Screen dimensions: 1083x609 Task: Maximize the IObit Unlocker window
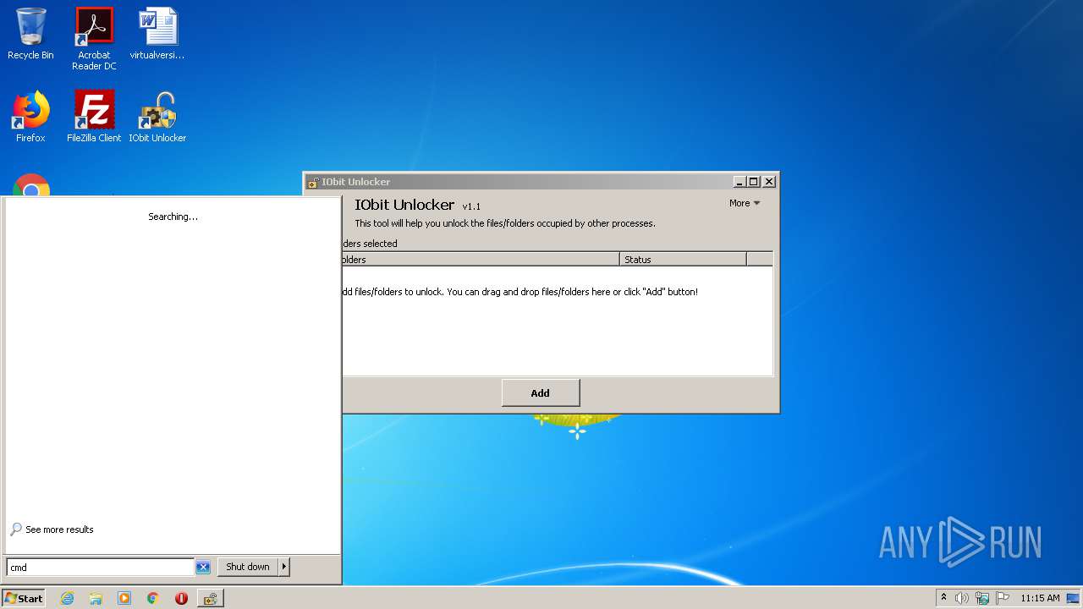tap(754, 182)
